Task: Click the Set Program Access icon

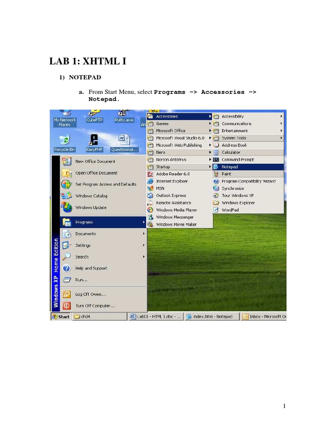Action: [67, 185]
